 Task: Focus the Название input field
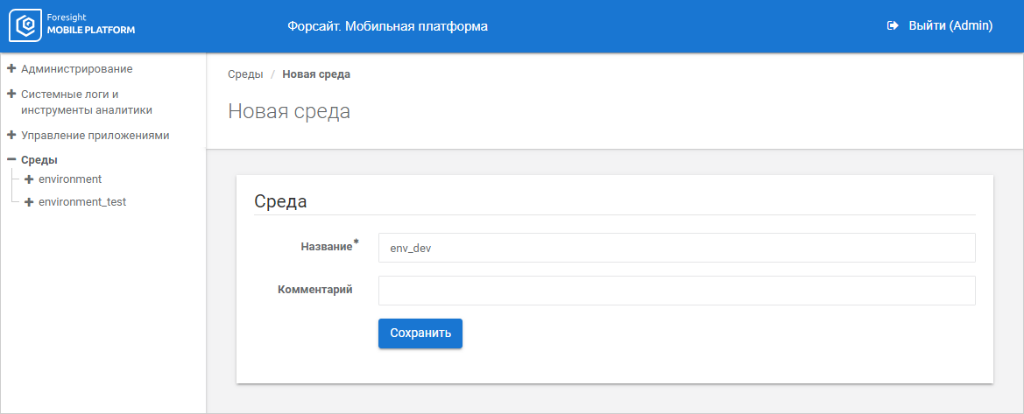[x=676, y=248]
